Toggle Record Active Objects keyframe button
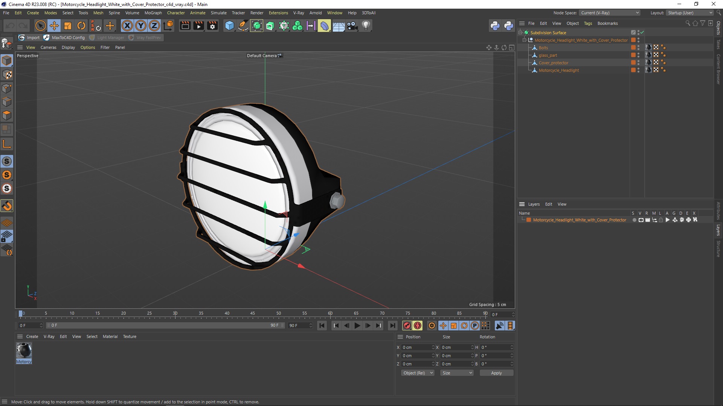The width and height of the screenshot is (723, 406). click(x=407, y=326)
